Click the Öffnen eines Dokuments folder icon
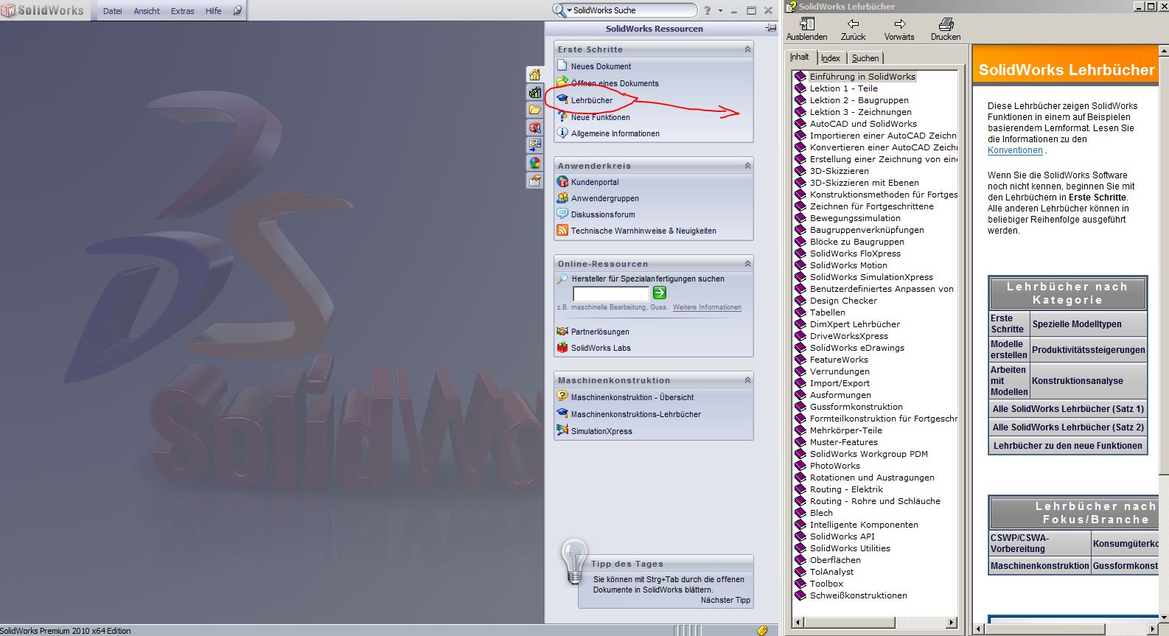 click(562, 83)
